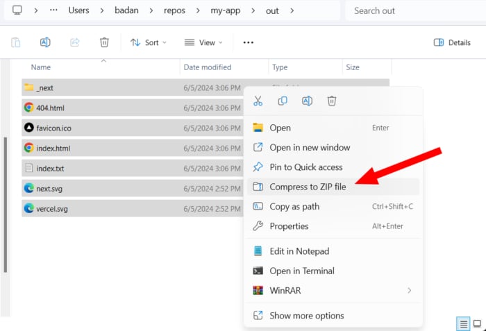Click the Search out field
This screenshot has height=331, width=486.
pyautogui.click(x=415, y=10)
